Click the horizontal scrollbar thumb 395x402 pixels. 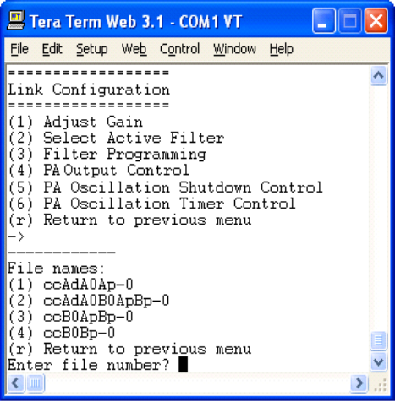(x=36, y=383)
